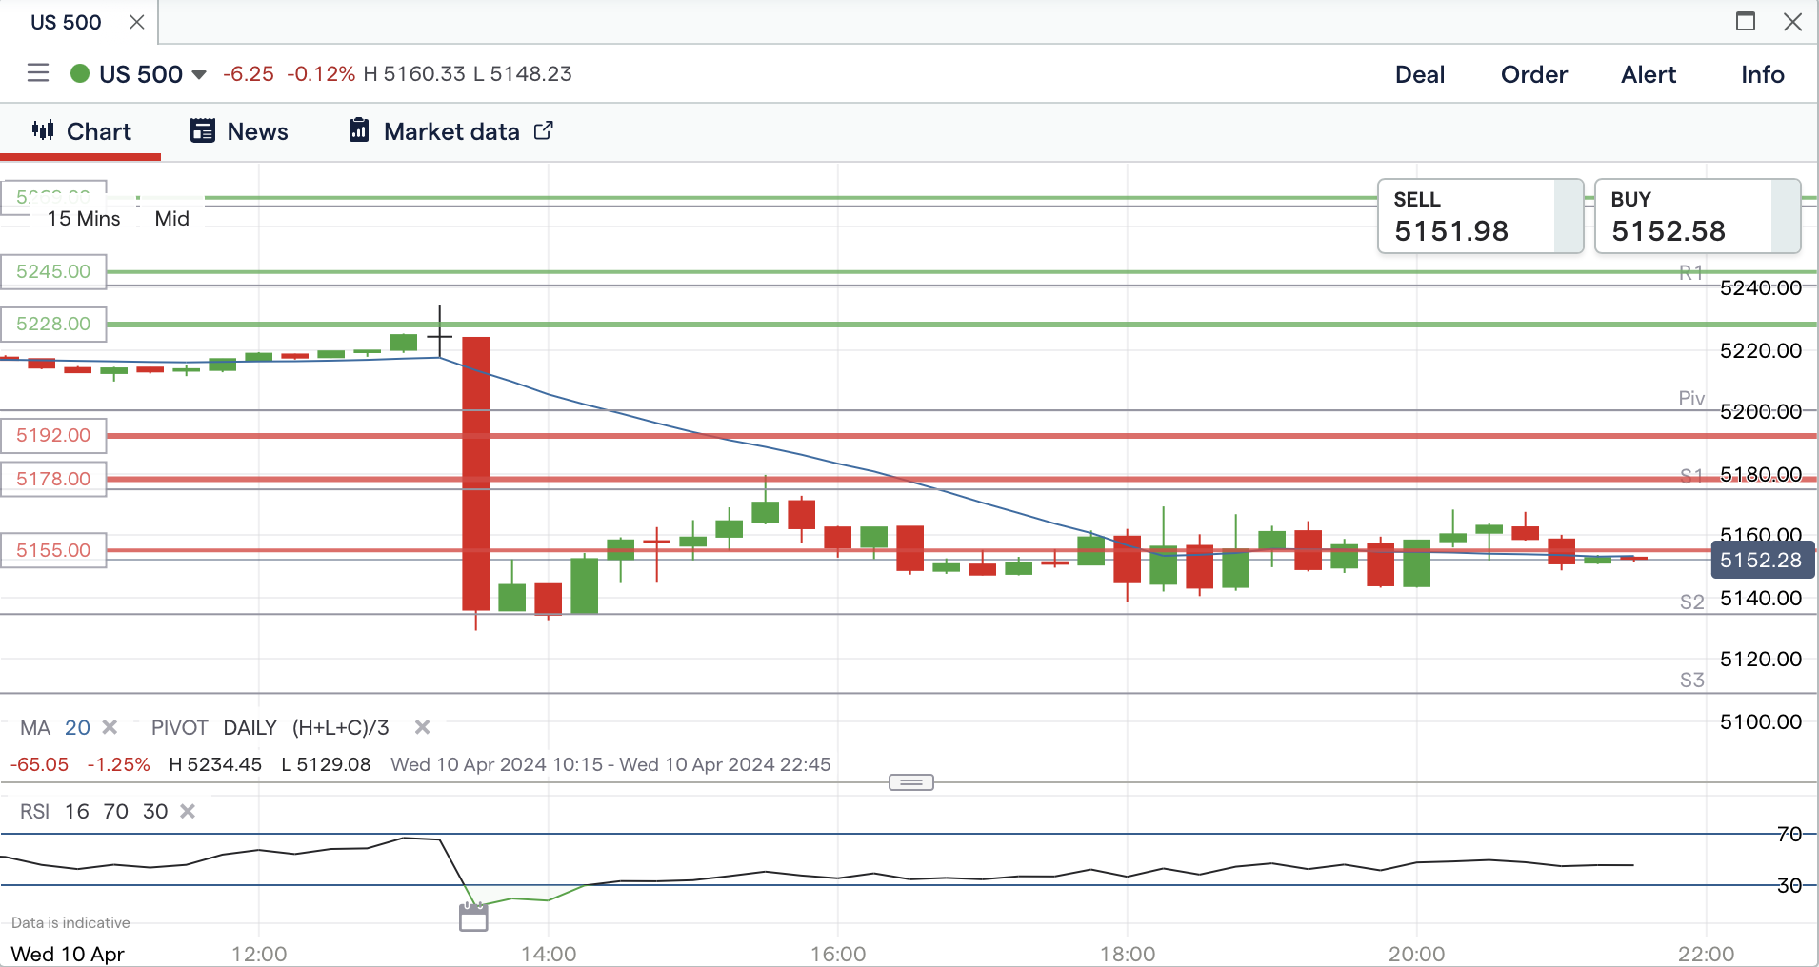1819x967 pixels.
Task: Remove the PIVOT indicator
Action: [423, 727]
